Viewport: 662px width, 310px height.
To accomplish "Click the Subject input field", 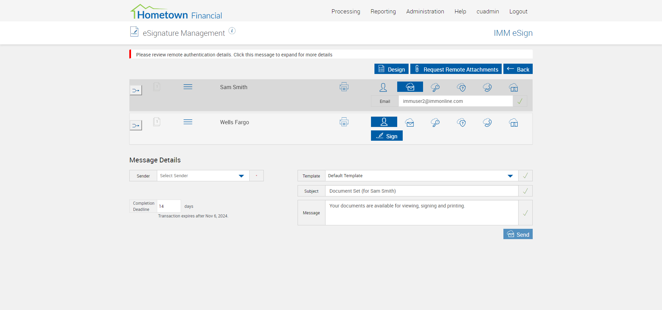I will pyautogui.click(x=422, y=191).
